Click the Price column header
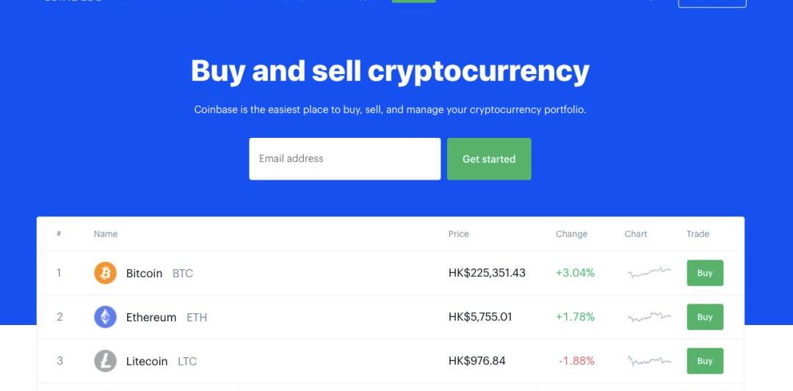The height and width of the screenshot is (391, 793). coord(458,234)
